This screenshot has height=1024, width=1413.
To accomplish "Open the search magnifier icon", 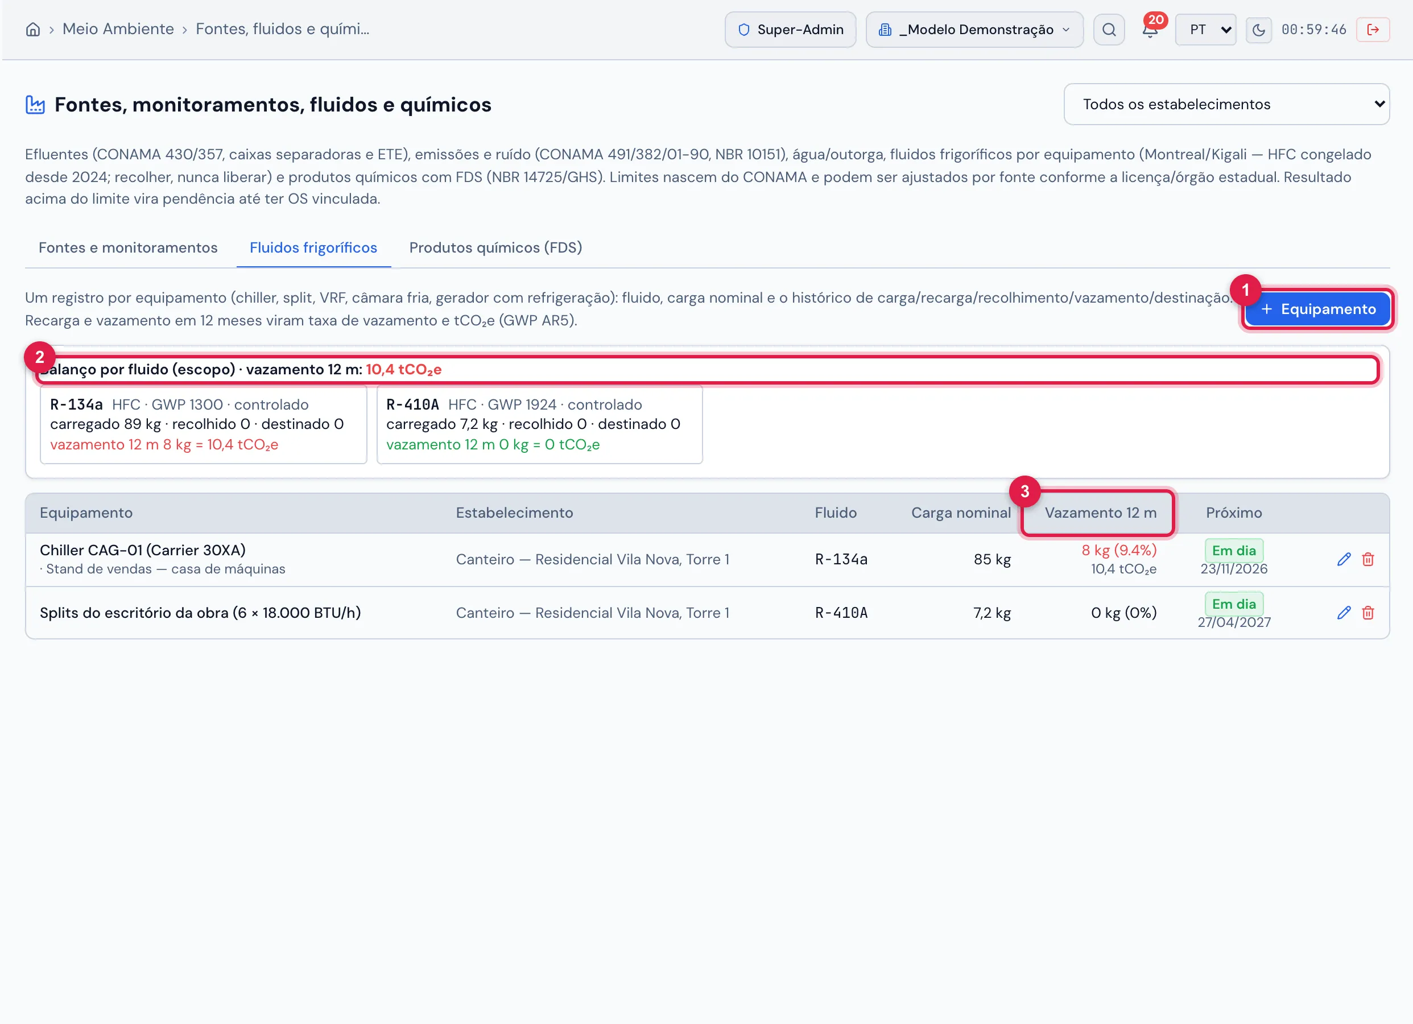I will click(x=1109, y=29).
